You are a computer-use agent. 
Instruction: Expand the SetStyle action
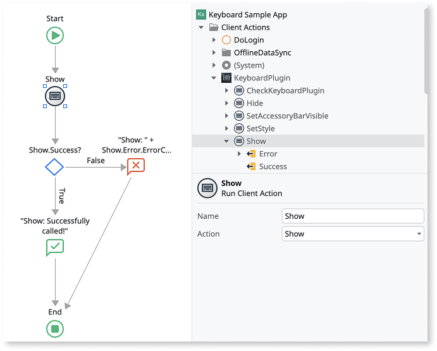[226, 128]
